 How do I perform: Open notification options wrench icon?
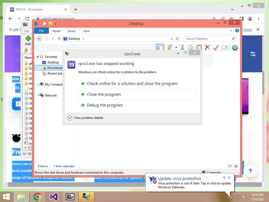point(224,178)
